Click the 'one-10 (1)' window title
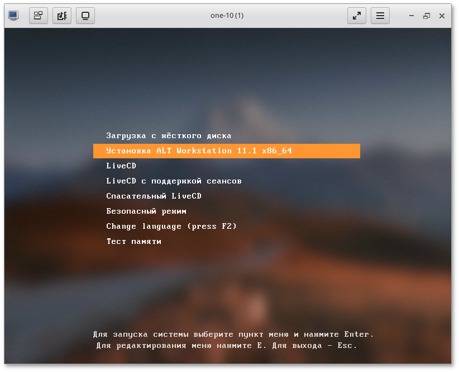Image resolution: width=459 pixels, height=372 pixels. pos(227,16)
